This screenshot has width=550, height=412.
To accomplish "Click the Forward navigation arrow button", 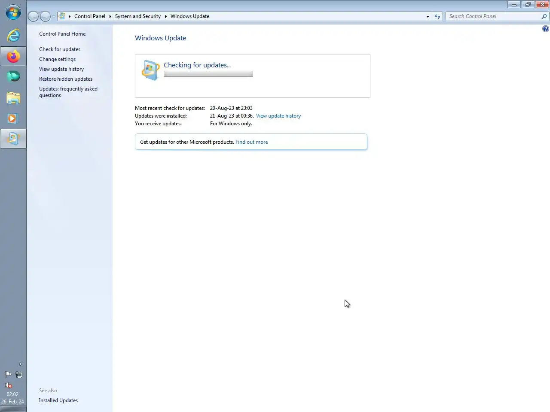I will tap(45, 16).
